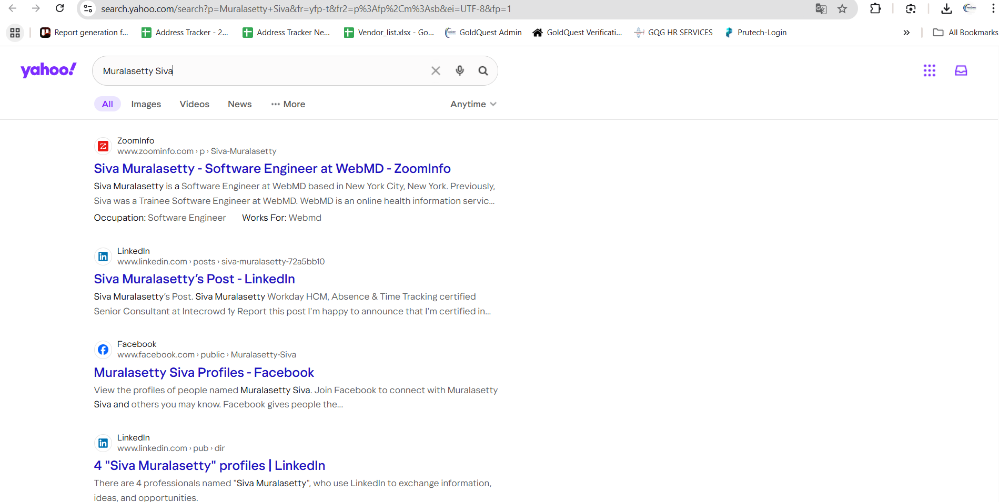Viewport: 999px width, 502px height.
Task: Bookmark this page with star icon
Action: tap(842, 9)
